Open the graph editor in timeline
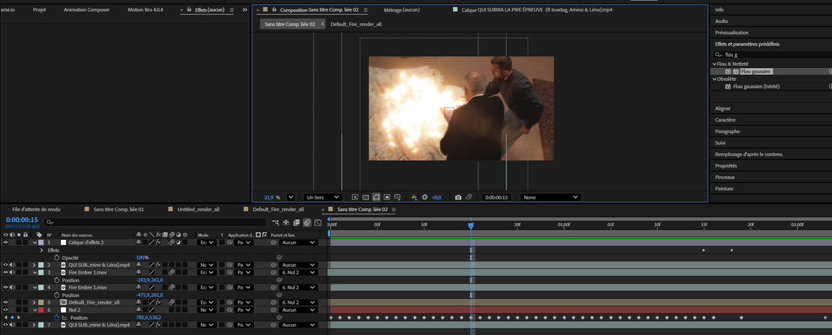This screenshot has height=335, width=832. point(318,223)
